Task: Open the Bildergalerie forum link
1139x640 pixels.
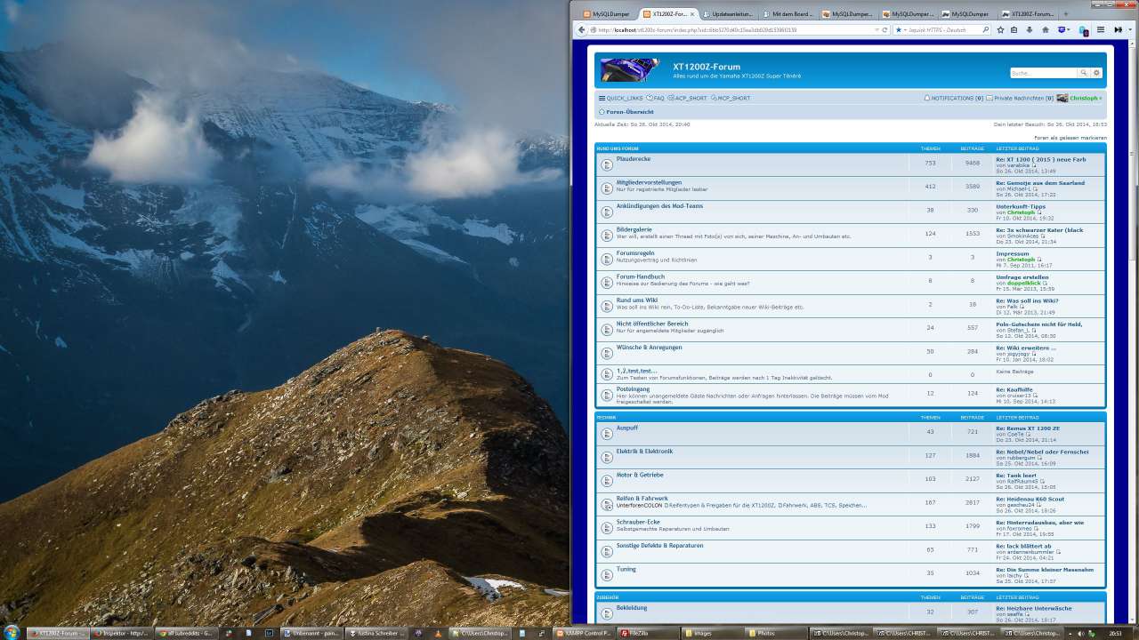Action: click(x=634, y=229)
